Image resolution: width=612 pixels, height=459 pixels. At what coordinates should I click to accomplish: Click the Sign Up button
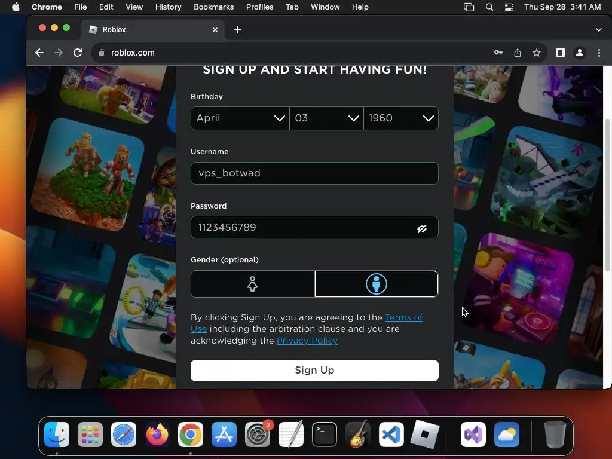tap(314, 371)
